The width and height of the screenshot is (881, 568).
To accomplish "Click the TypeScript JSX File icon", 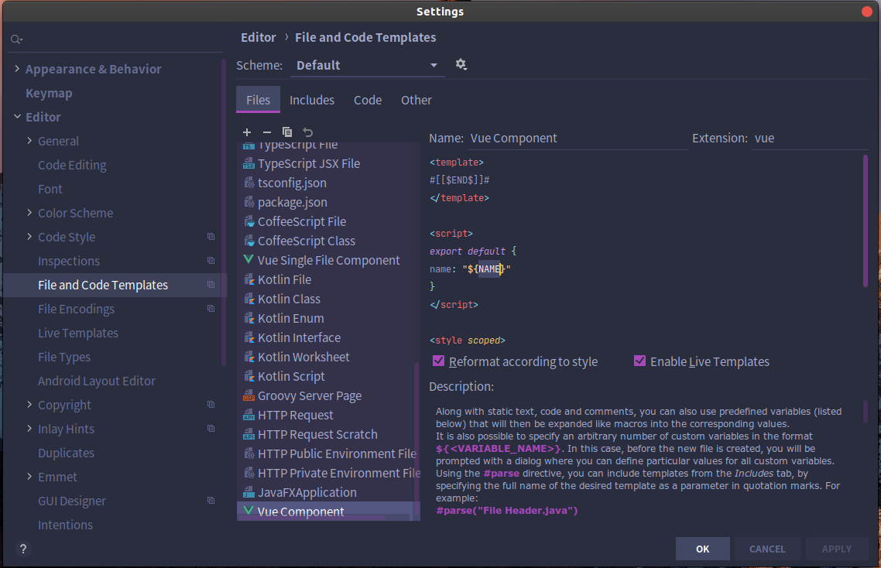I will 249,163.
